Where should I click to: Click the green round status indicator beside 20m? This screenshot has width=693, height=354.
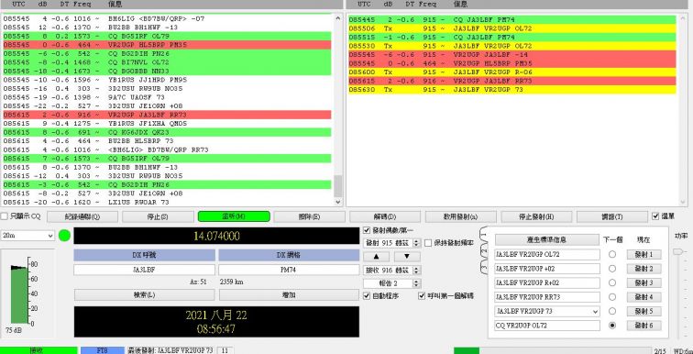pos(64,236)
